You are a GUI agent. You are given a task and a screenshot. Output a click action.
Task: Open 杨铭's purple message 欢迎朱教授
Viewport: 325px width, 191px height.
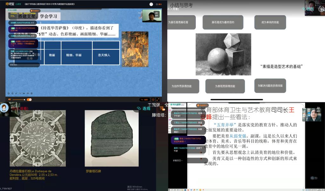point(189,140)
